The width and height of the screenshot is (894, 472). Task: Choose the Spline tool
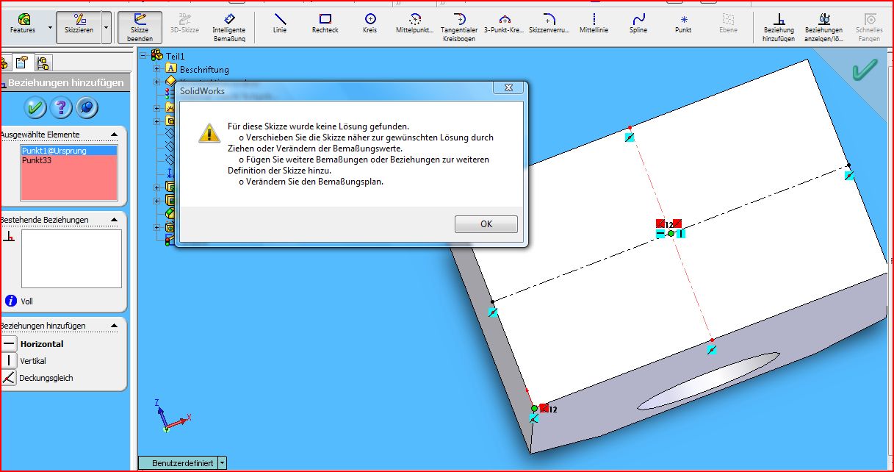[638, 23]
